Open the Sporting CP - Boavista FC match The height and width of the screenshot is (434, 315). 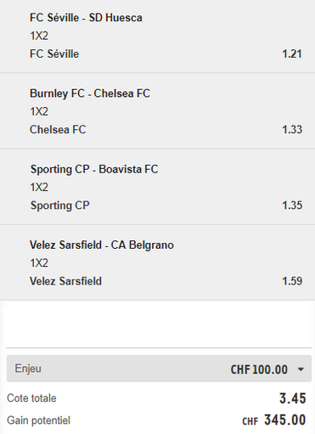click(x=94, y=169)
